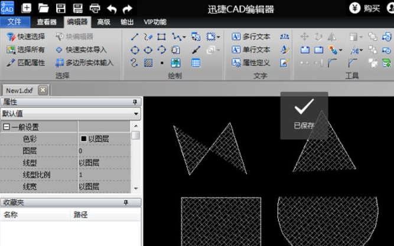
Task: Click the properties scrollbar down arrow
Action: tap(136, 188)
